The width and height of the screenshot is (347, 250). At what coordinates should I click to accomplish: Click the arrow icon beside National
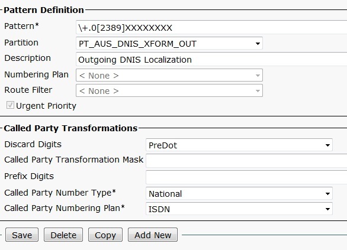pyautogui.click(x=327, y=193)
